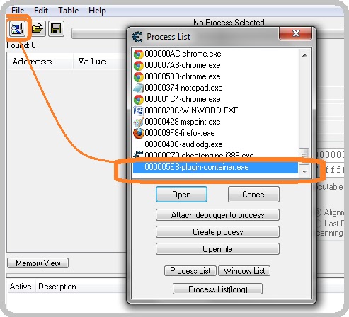Image resolution: width=349 pixels, height=317 pixels.
Task: Select the 000000AC-chrome.exe chrome icon
Action: 139,54
